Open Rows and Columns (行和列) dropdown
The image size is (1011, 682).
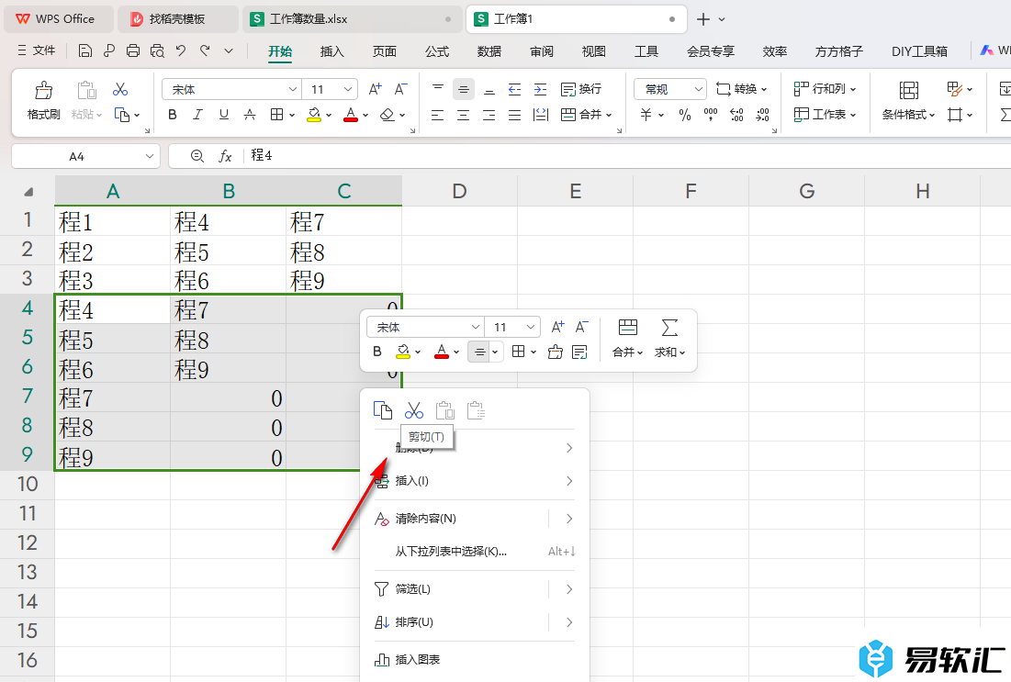[826, 89]
